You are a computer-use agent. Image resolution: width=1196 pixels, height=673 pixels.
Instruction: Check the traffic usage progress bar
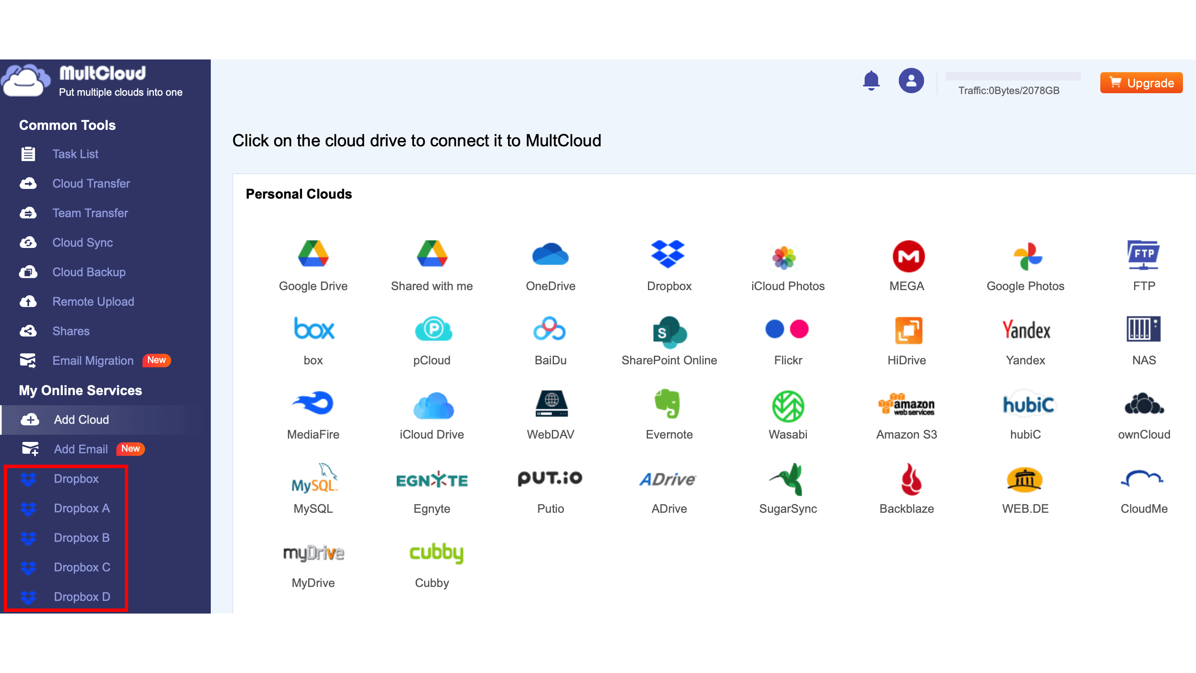1013,77
